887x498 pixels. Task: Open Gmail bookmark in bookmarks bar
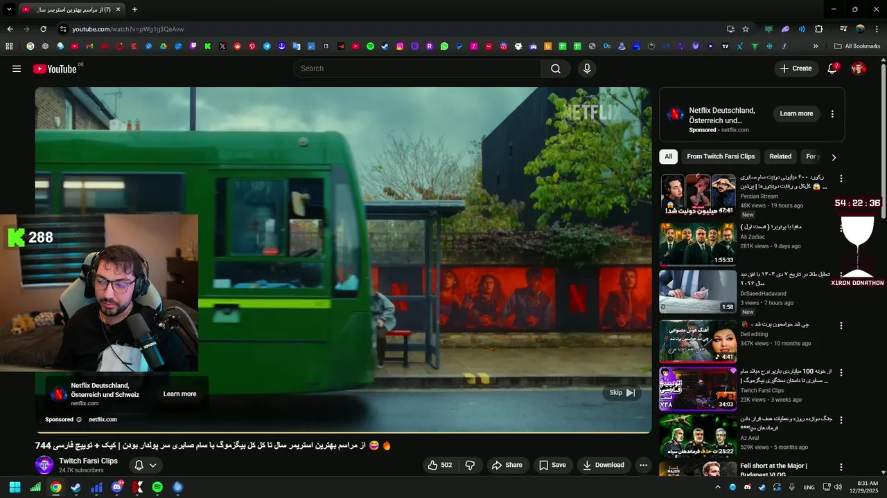click(89, 46)
